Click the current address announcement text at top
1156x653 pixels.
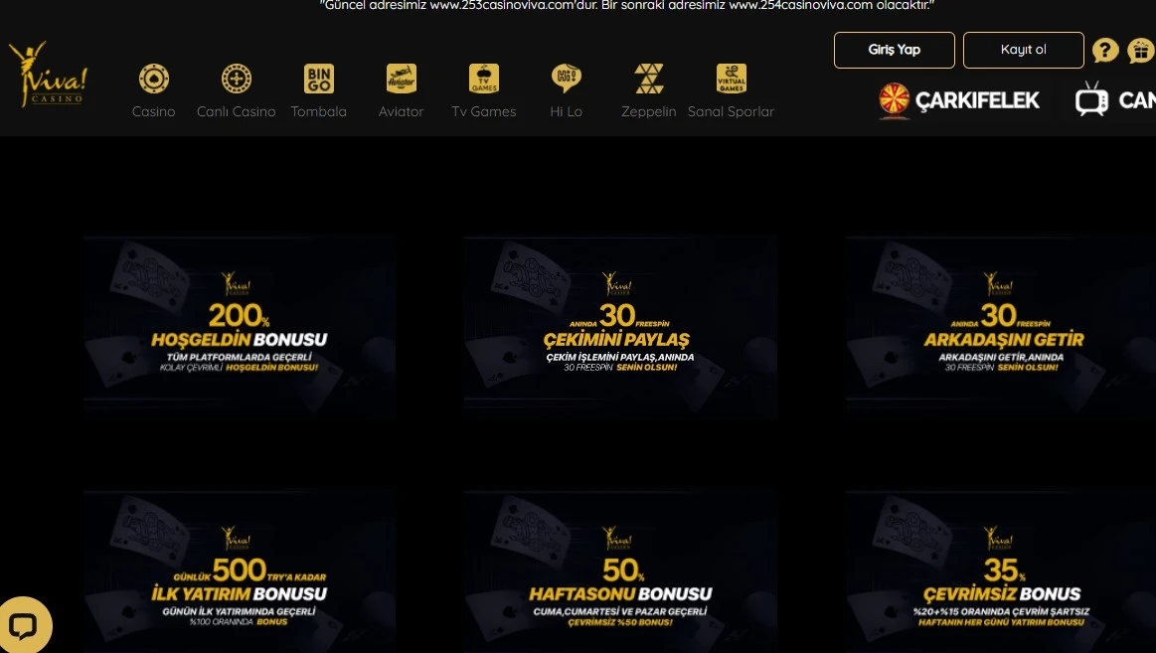pyautogui.click(x=626, y=5)
